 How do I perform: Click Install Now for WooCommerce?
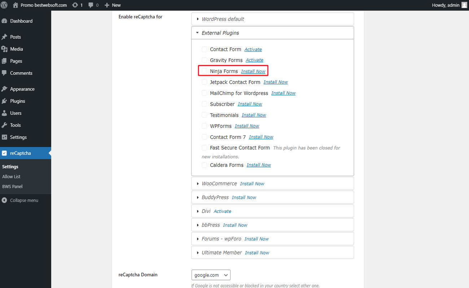pos(252,184)
